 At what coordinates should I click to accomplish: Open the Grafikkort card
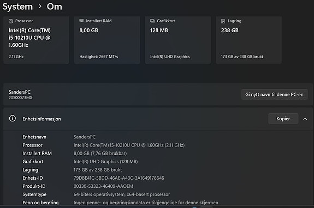(x=178, y=40)
